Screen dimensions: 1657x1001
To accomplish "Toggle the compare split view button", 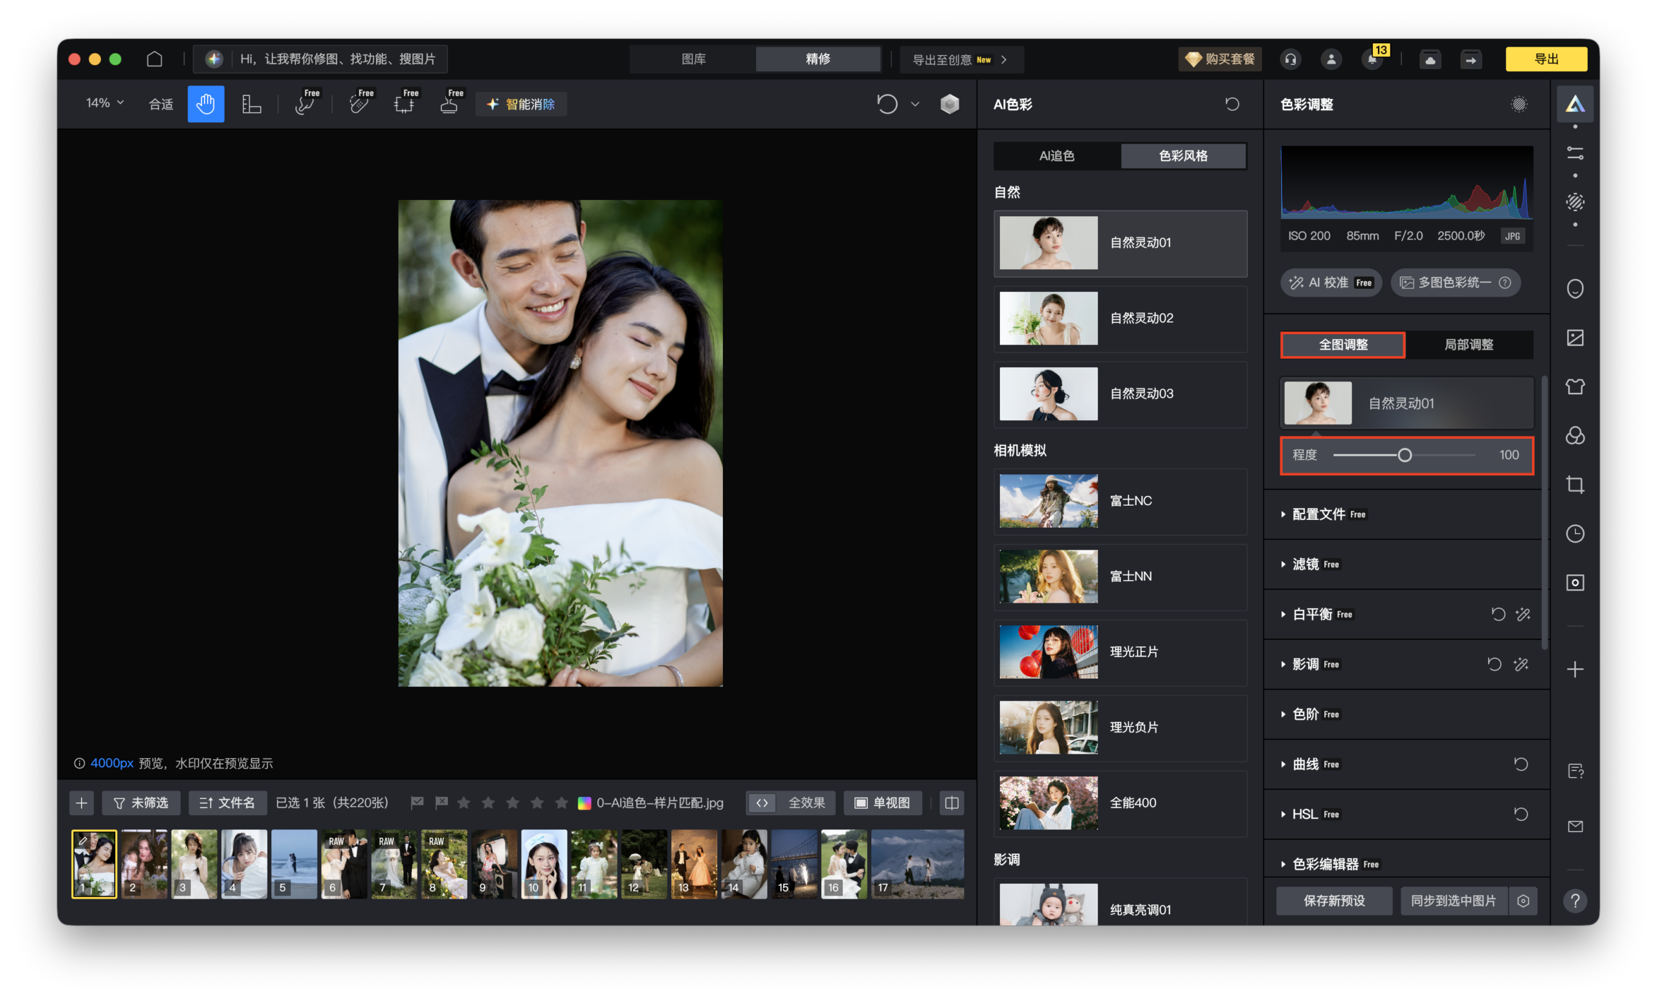I will pos(951,803).
